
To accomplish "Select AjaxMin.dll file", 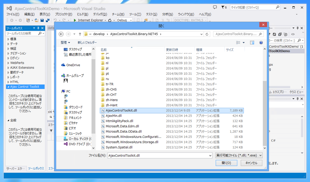I will click(x=172, y=116).
